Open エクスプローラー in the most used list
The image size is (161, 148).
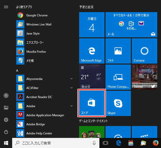45,43
